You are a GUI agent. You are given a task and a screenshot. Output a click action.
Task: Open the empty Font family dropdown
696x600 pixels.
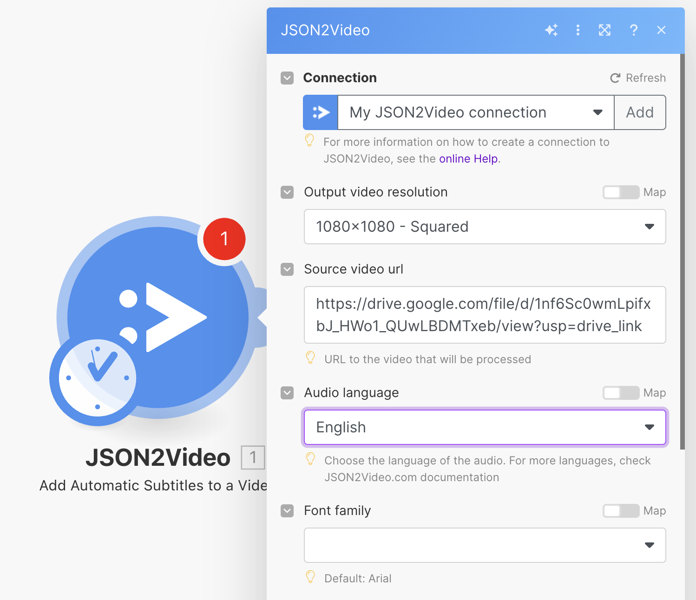pyautogui.click(x=485, y=545)
